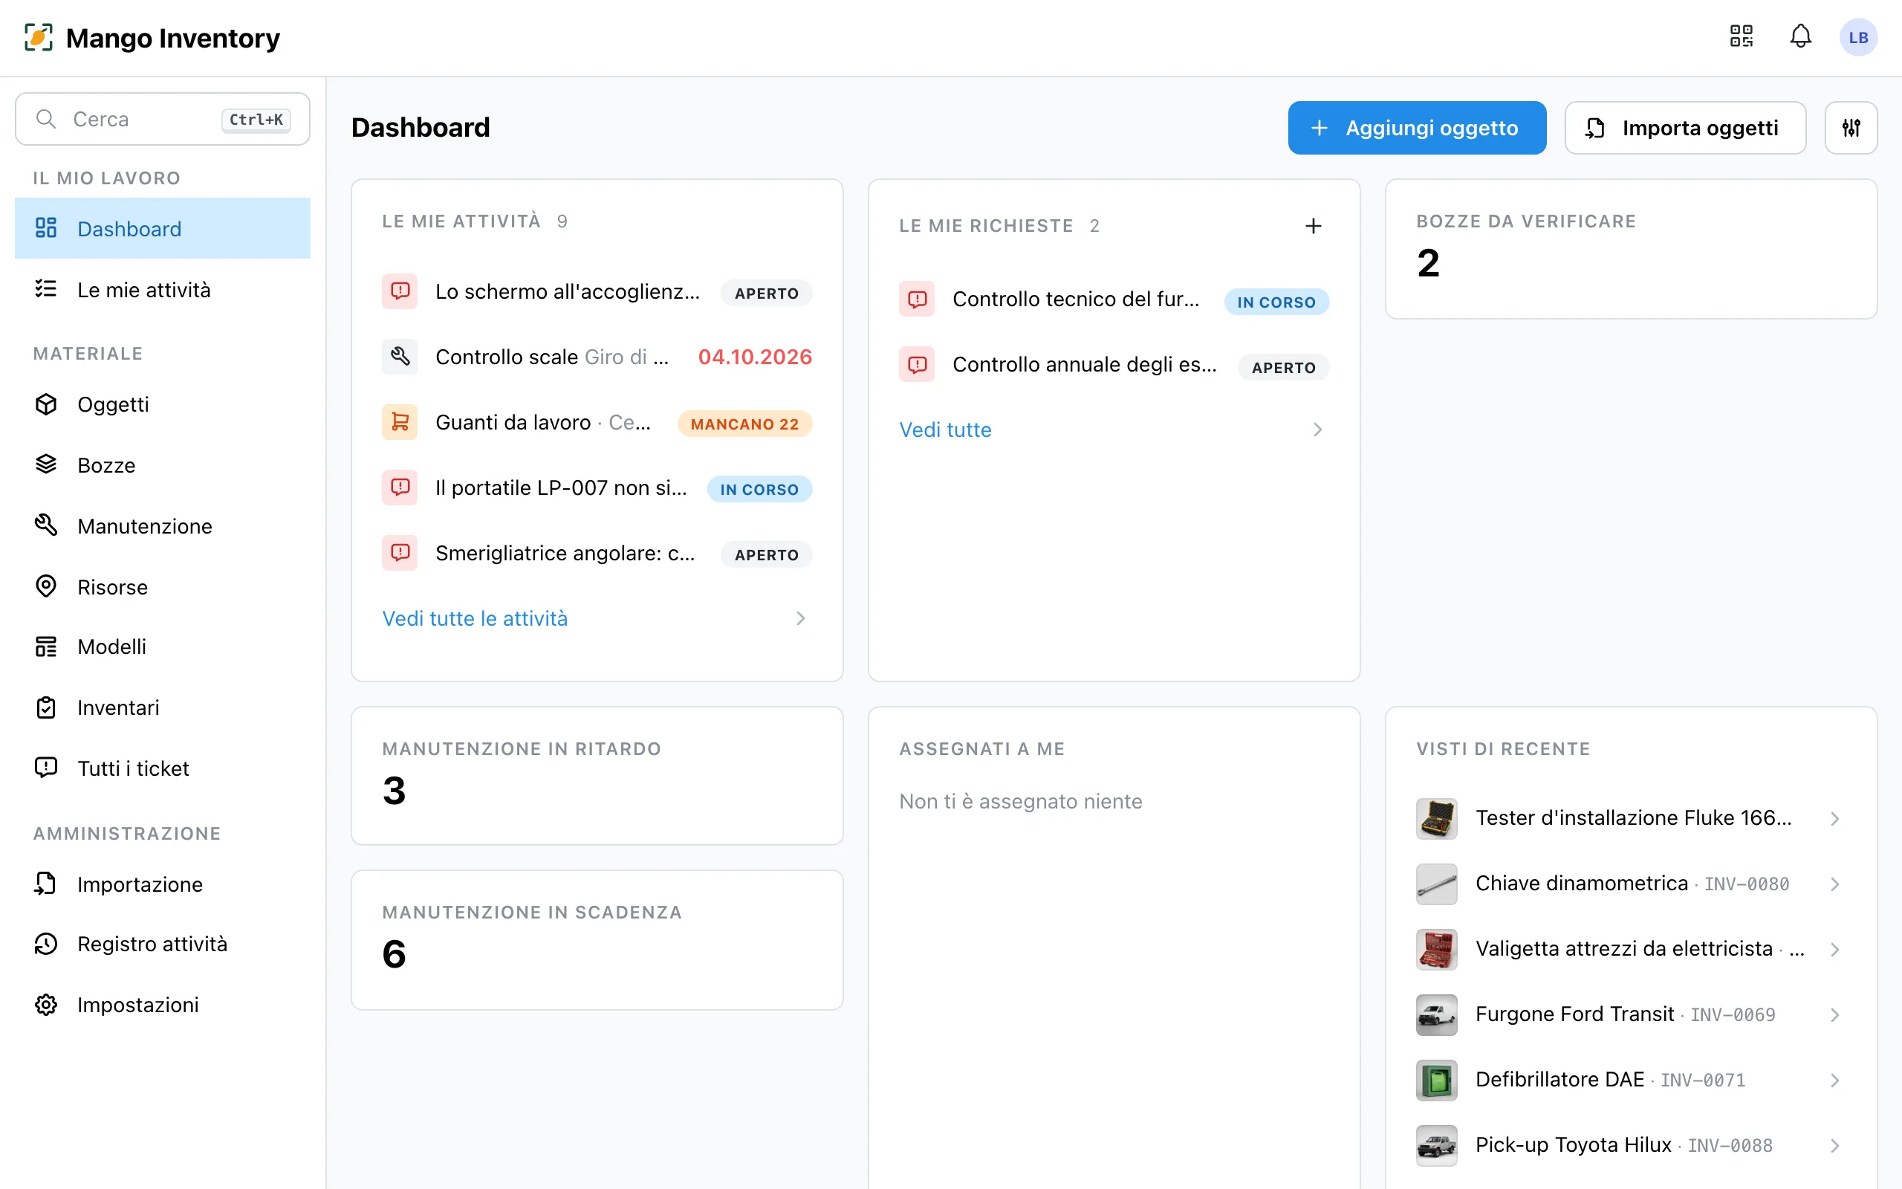Follow Vedi tutte le attività link

475,618
